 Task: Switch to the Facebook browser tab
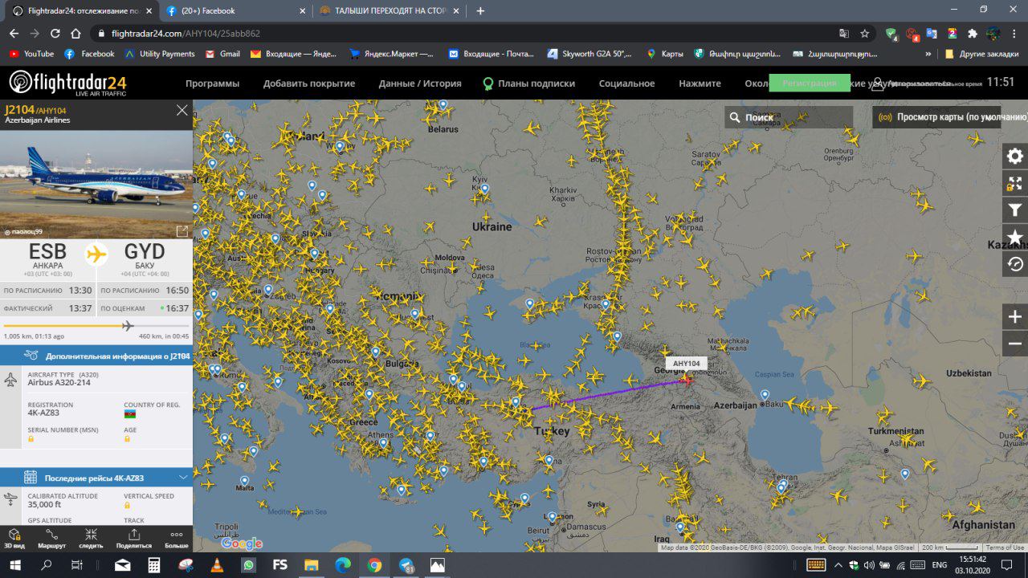tap(235, 11)
